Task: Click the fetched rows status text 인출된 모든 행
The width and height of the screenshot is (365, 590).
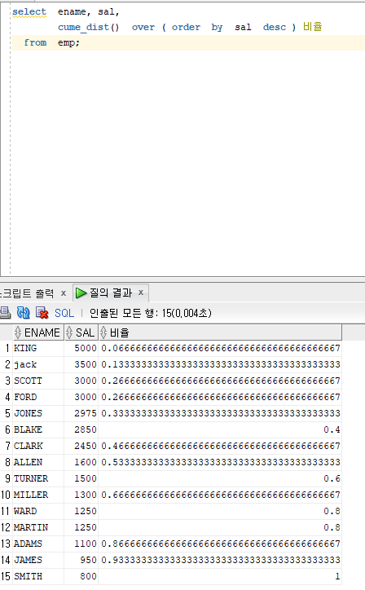Action: tap(151, 313)
